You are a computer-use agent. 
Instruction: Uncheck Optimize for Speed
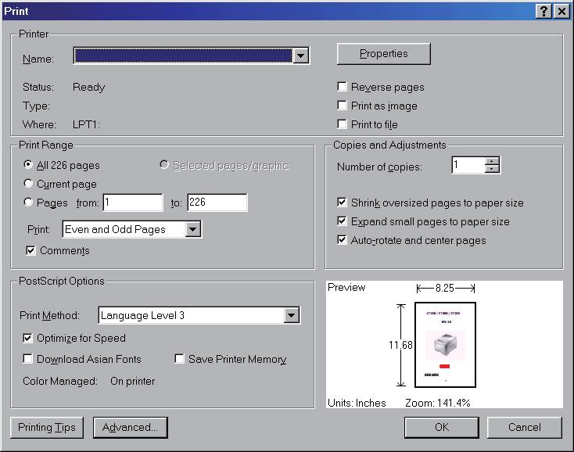[x=28, y=338]
